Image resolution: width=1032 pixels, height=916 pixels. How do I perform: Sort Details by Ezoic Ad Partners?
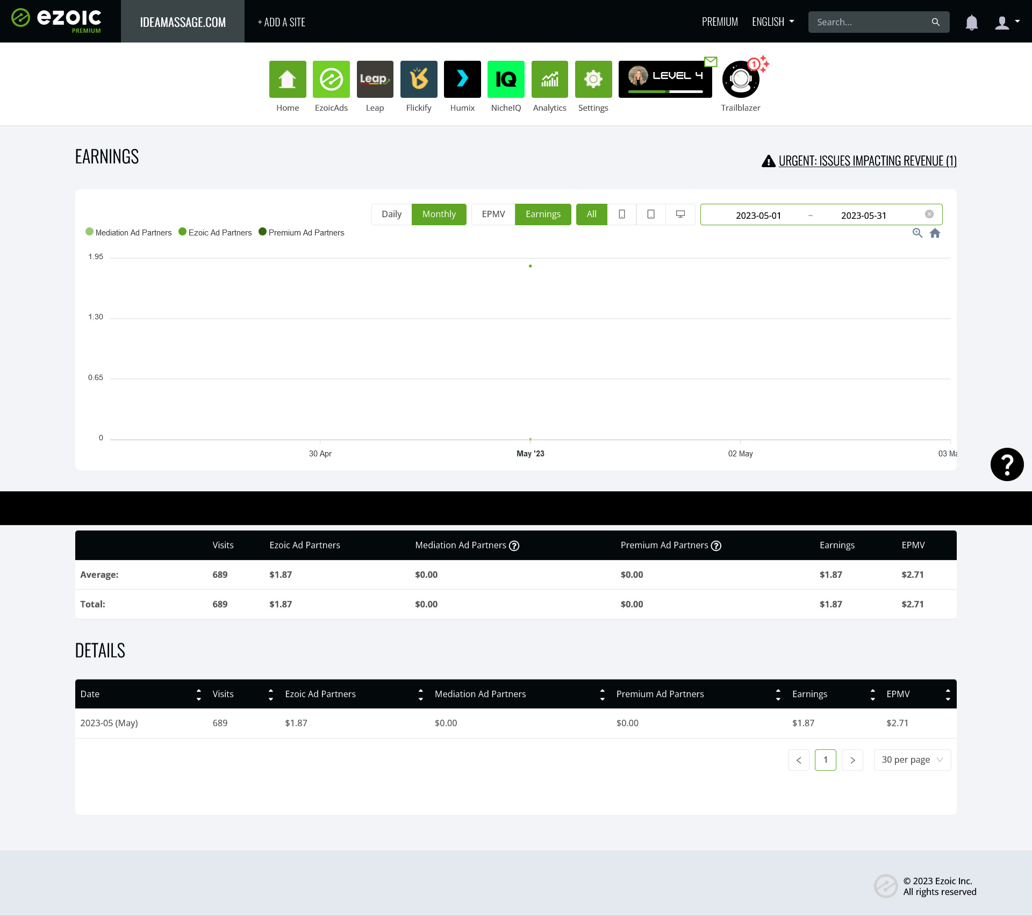click(x=420, y=695)
